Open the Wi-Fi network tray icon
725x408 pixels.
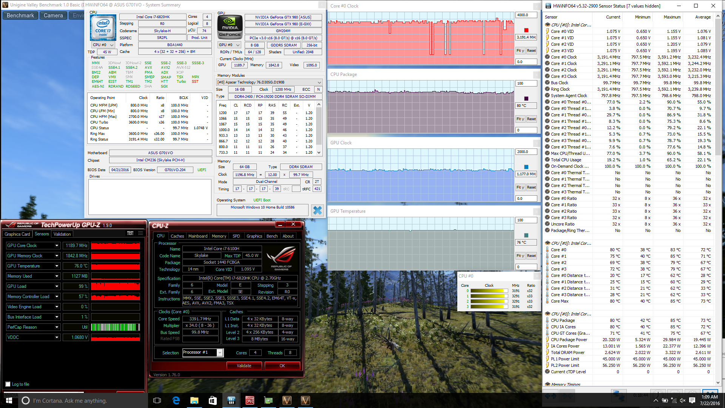tap(674, 400)
